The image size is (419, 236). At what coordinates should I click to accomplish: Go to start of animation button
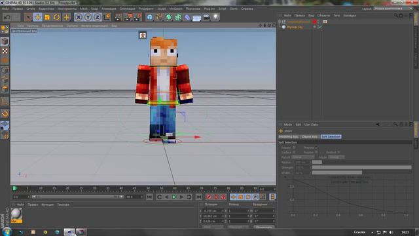click(149, 197)
